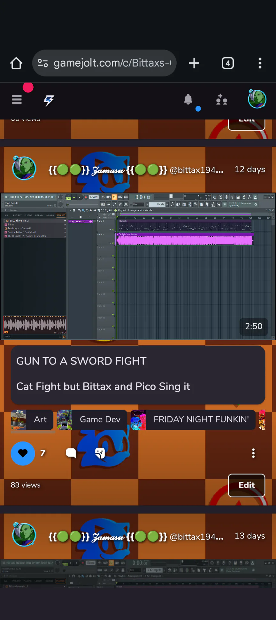
Task: Place a sticker on the post
Action: (x=100, y=453)
